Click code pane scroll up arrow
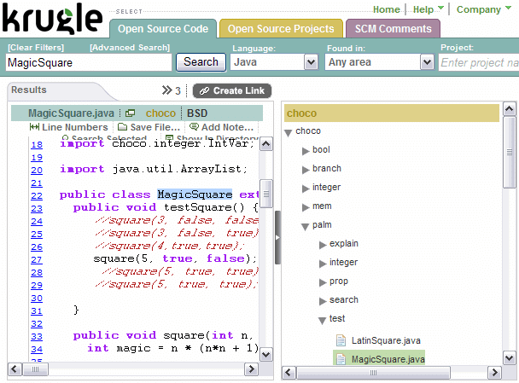This screenshot has width=519, height=383. (x=266, y=144)
